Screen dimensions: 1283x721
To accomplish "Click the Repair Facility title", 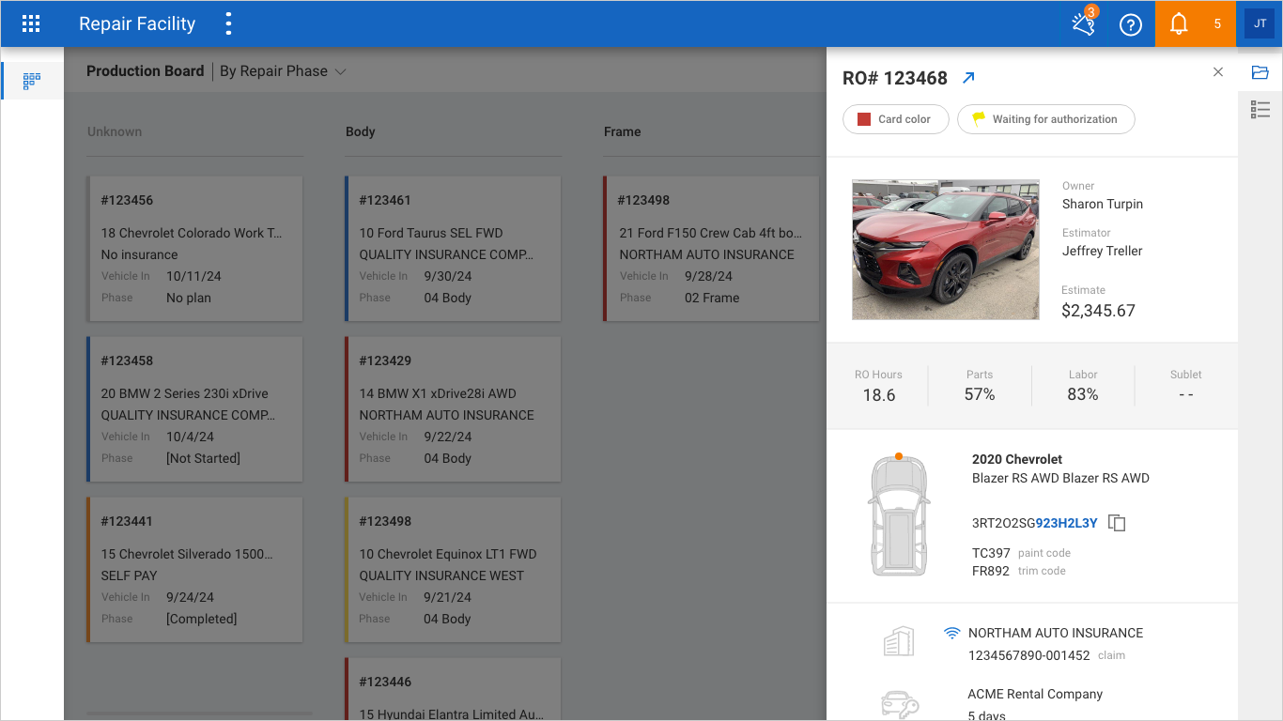I will click(137, 24).
